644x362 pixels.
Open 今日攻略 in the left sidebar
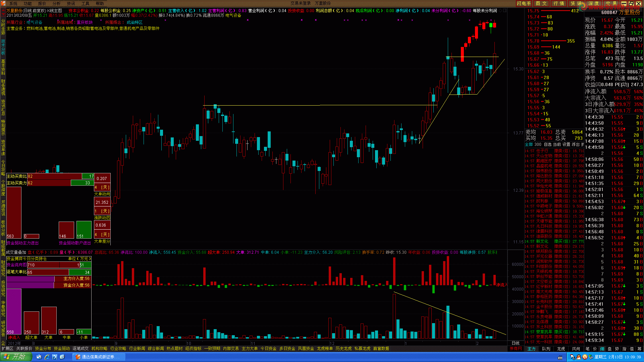coord(3,168)
